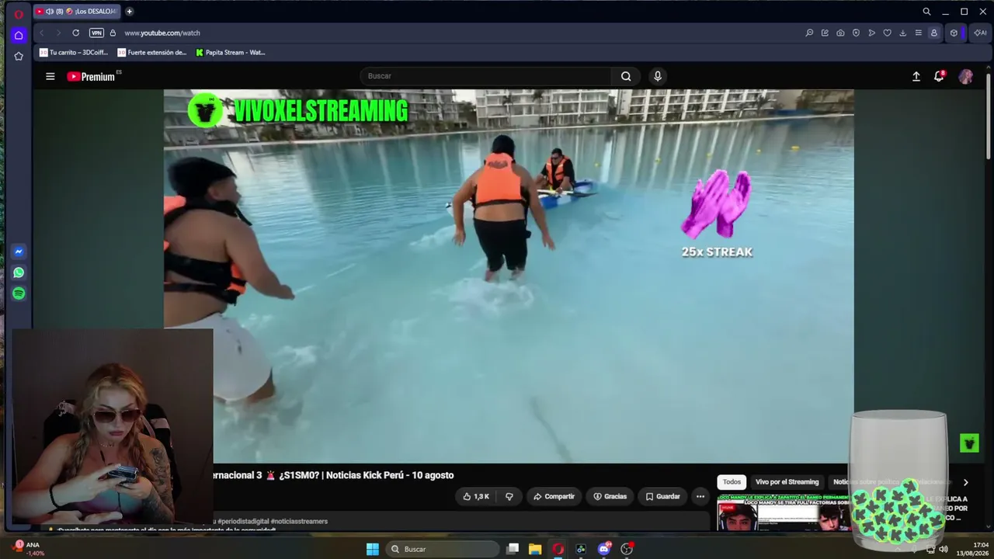994x559 pixels.
Task: Open the YouTube account avatar menu
Action: coord(966,76)
